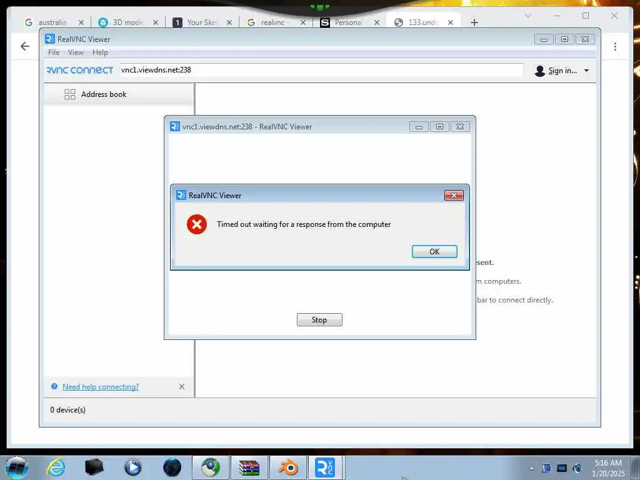Click the Stop button in connection window

(319, 319)
